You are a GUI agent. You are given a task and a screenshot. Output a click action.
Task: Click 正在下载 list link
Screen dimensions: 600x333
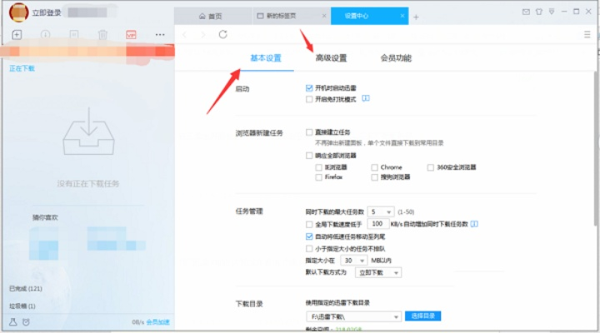pyautogui.click(x=22, y=68)
